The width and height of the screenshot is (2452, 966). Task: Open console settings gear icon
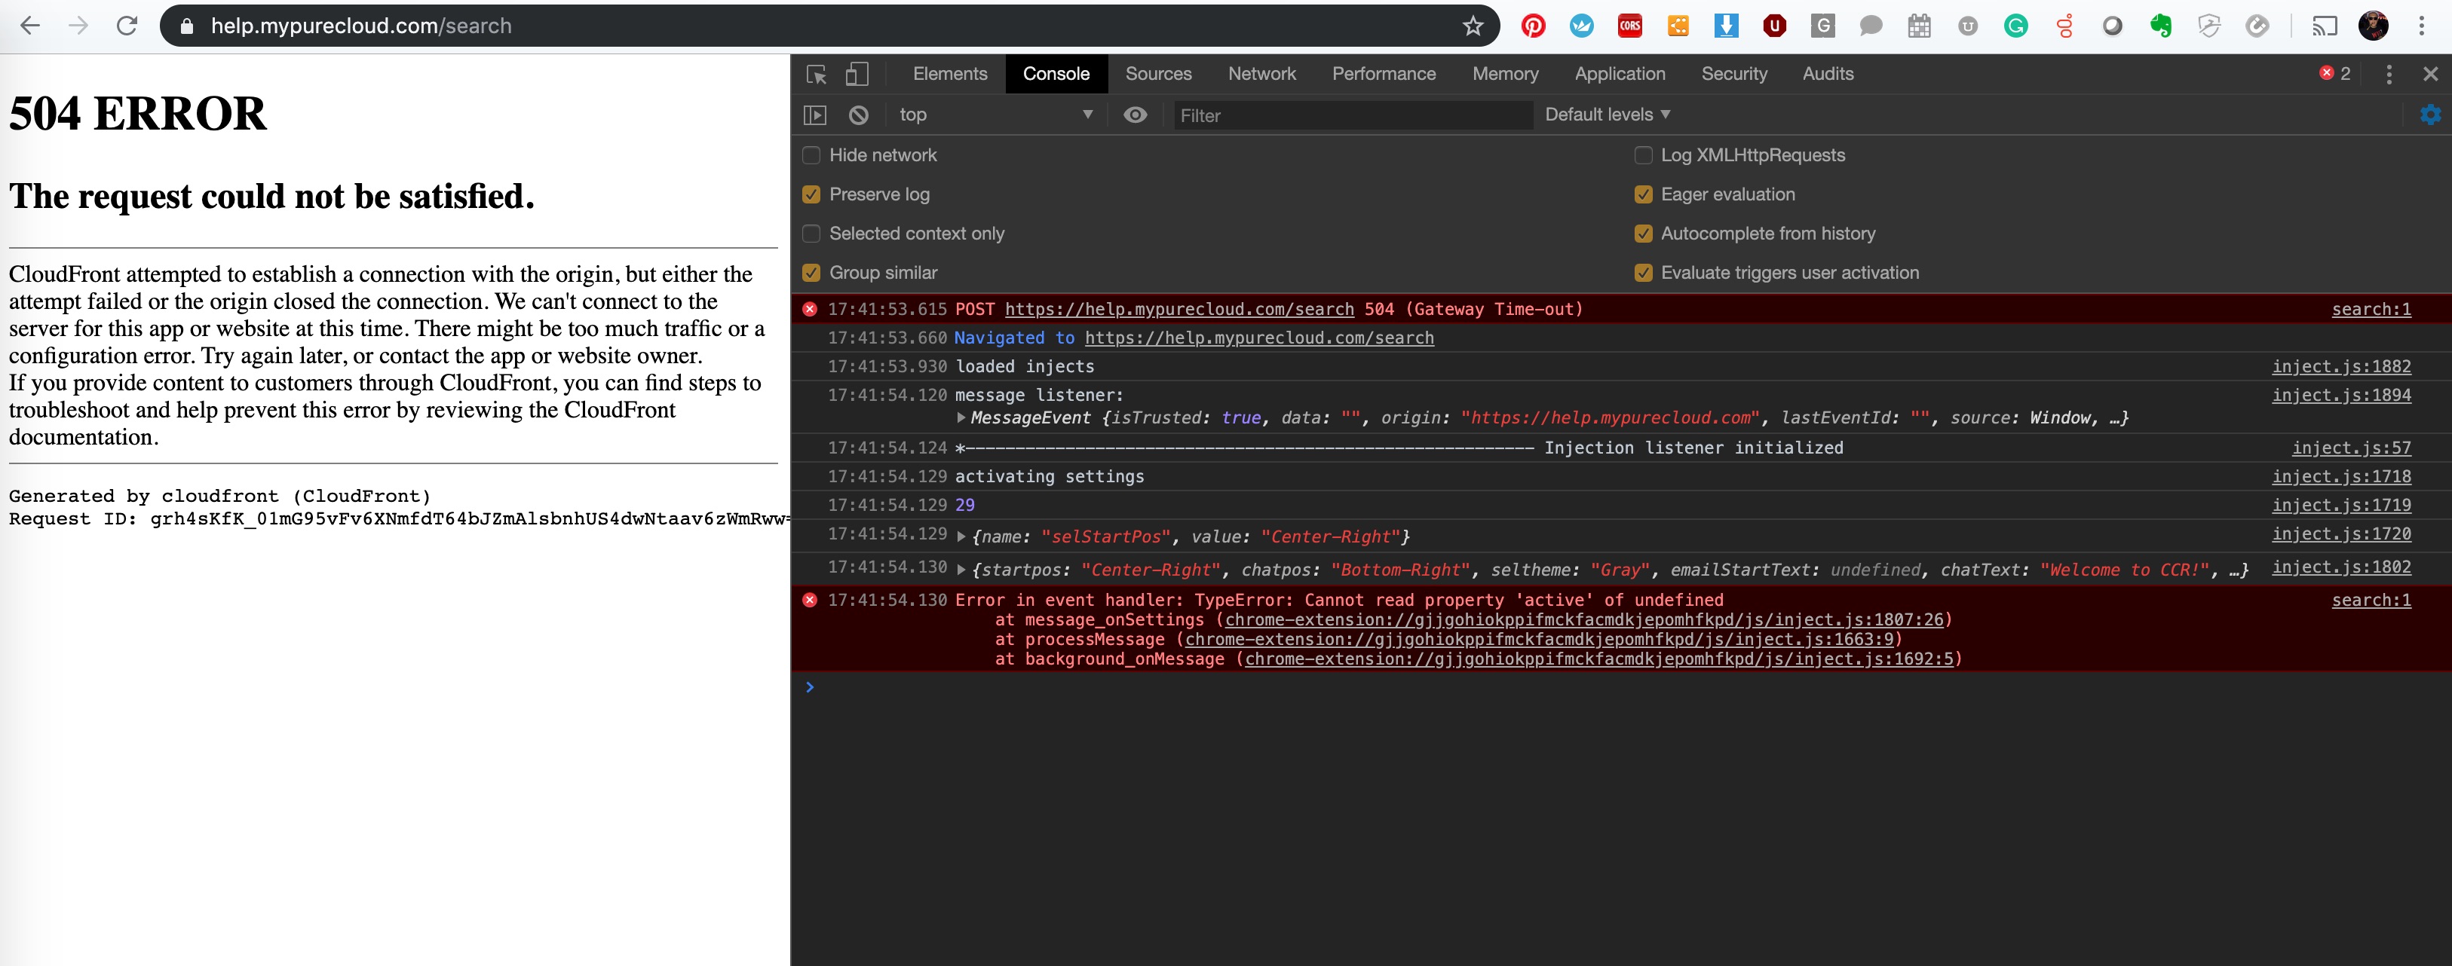2429,115
